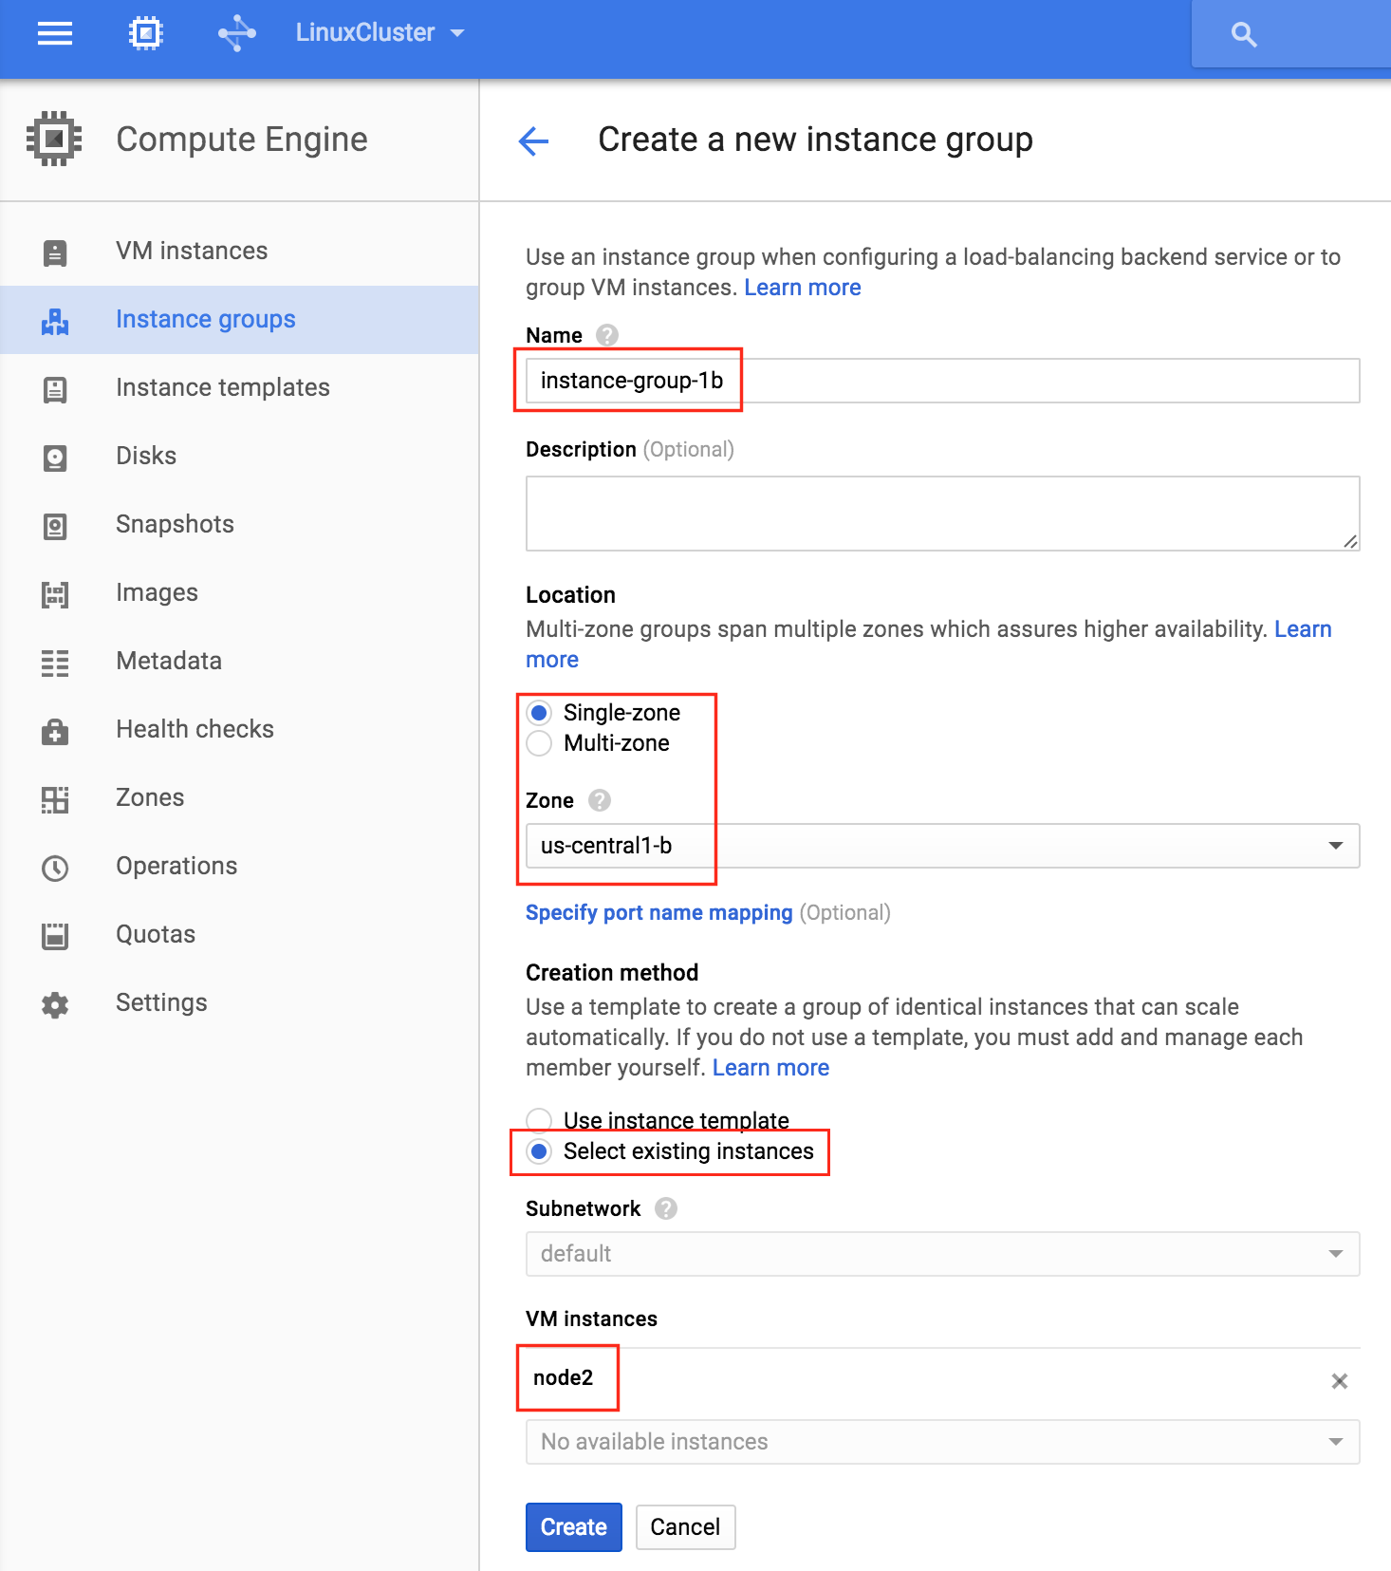
Task: Open the LinuxCluster project dropdown
Action: 380,33
